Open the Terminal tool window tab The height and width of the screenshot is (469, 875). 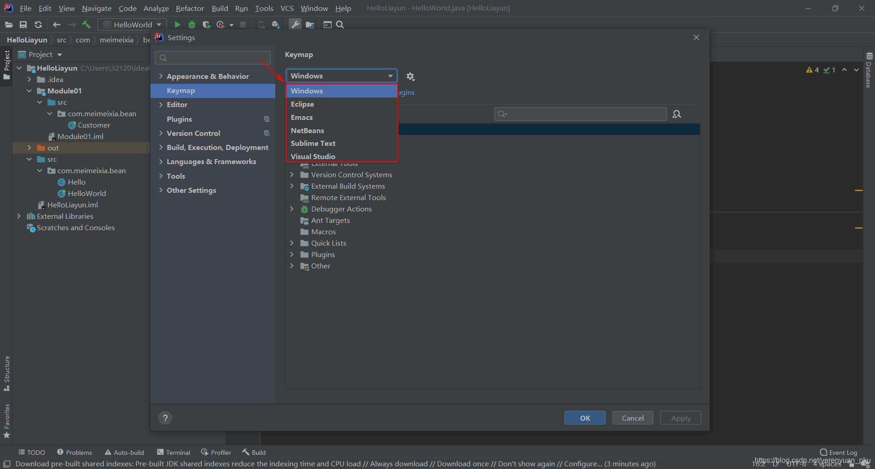pos(173,452)
